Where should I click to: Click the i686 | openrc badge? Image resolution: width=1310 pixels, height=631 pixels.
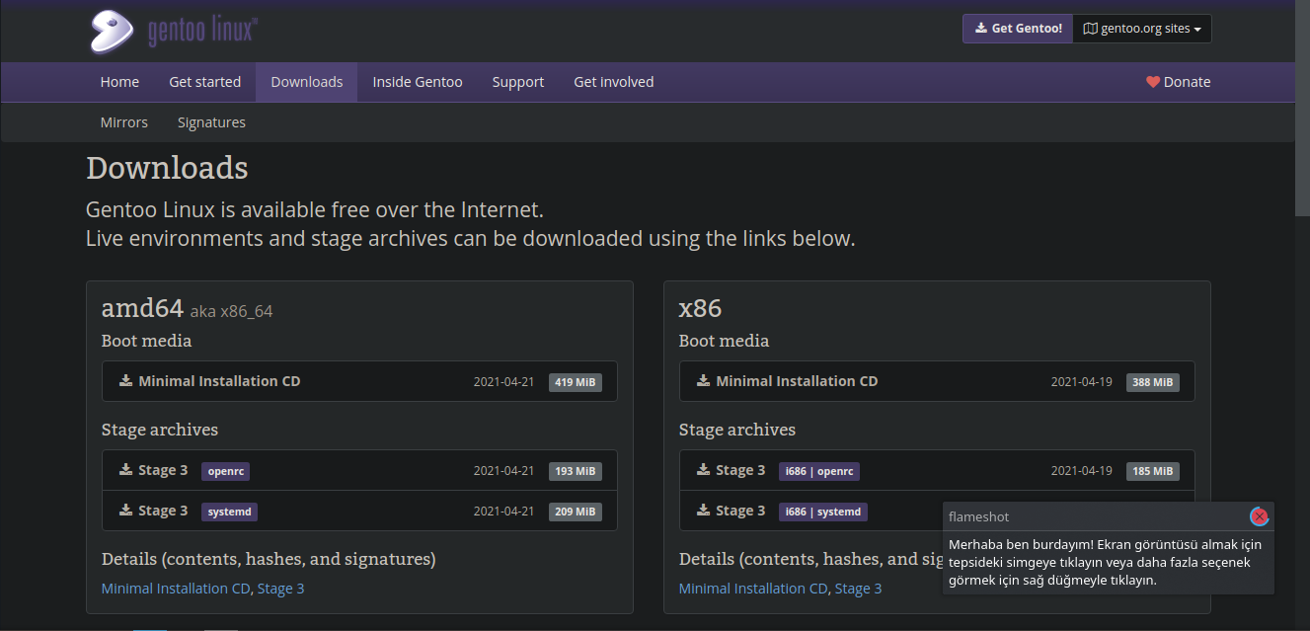pyautogui.click(x=819, y=471)
